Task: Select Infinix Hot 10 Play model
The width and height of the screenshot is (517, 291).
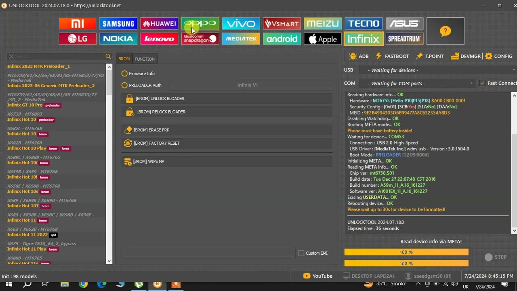Action: coord(27,148)
